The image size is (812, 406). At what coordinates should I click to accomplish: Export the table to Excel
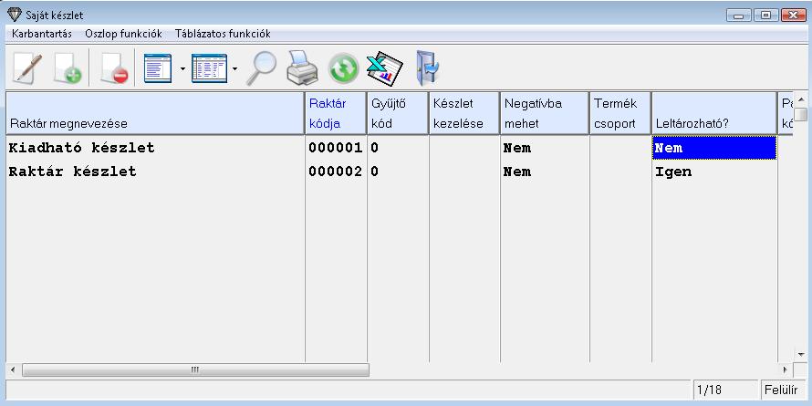[384, 68]
